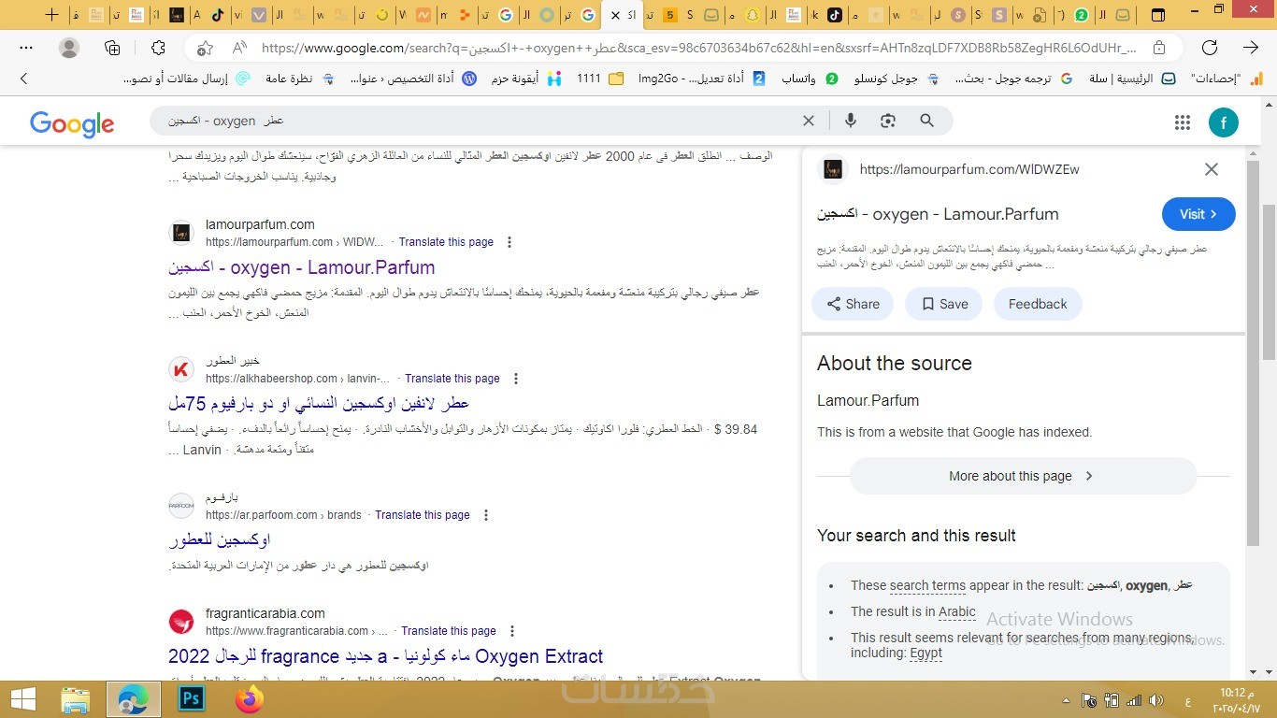The width and height of the screenshot is (1277, 718).
Task: Open Google account avatar 'f'
Action: coord(1223,122)
